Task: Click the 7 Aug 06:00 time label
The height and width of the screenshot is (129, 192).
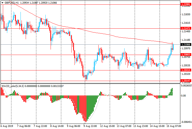Action: point(24,126)
